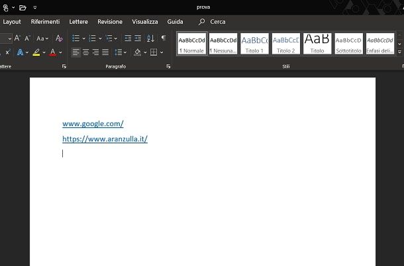This screenshot has height=266, width=404.
Task: Open the text effects dropdown arrow
Action: pos(27,52)
